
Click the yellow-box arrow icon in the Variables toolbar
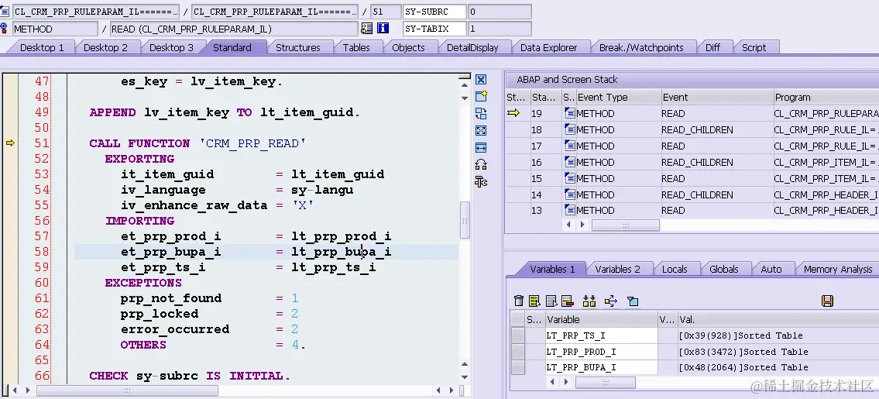pos(610,301)
